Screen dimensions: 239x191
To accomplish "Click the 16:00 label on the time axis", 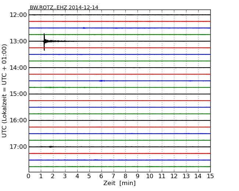I will click(18, 120).
